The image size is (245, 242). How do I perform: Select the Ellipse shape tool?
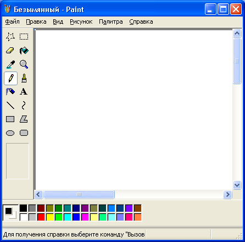point(10,133)
